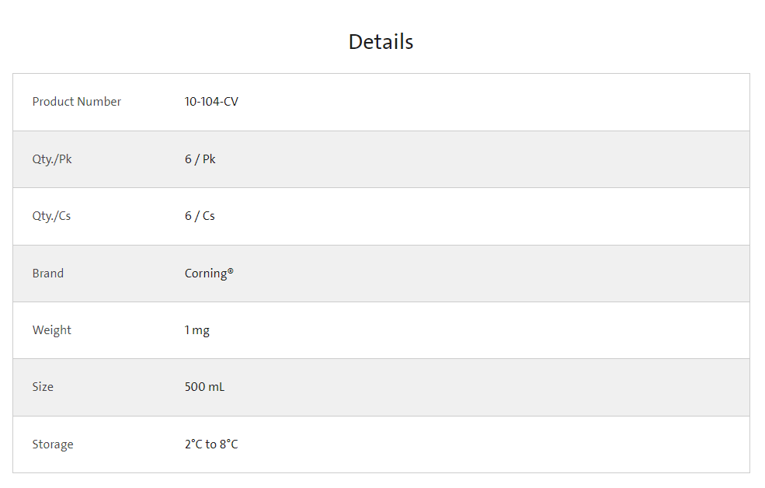Click the mL unit in Size value
This screenshot has width=765, height=488.
pyautogui.click(x=216, y=387)
